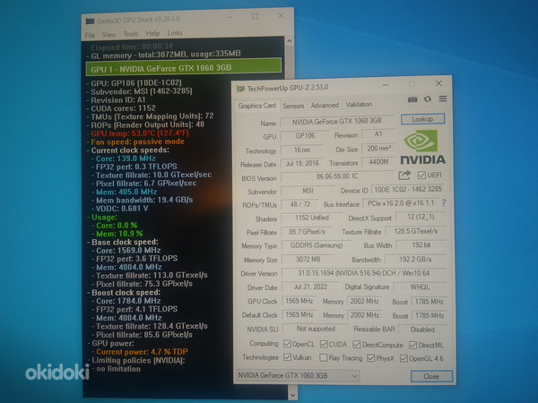
Task: Click the Release Date Jul 19, 2016 field
Action: [302, 164]
